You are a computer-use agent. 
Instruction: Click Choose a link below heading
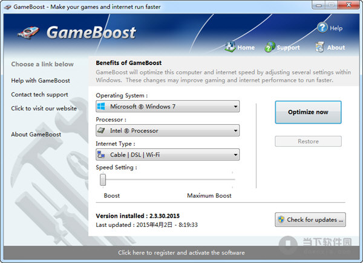(x=42, y=64)
